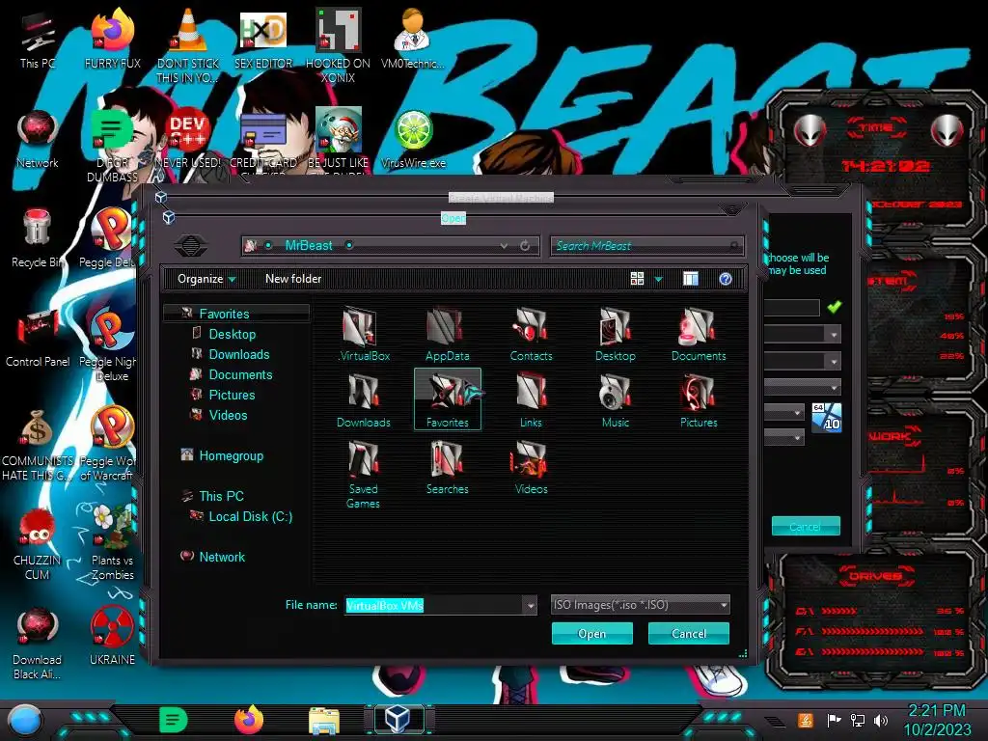The height and width of the screenshot is (741, 988).
Task: Click the Cancel button in Open dialog
Action: click(x=689, y=633)
